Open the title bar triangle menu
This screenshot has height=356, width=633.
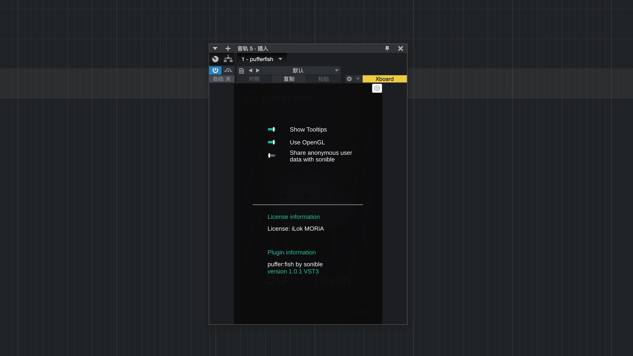click(215, 48)
